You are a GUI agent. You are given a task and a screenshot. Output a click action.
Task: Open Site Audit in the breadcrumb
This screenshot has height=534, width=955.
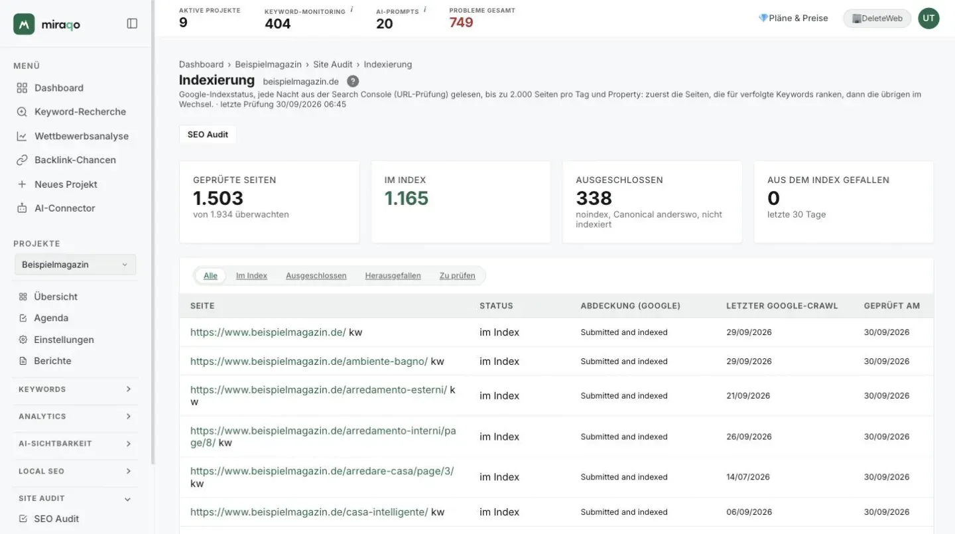tap(333, 64)
